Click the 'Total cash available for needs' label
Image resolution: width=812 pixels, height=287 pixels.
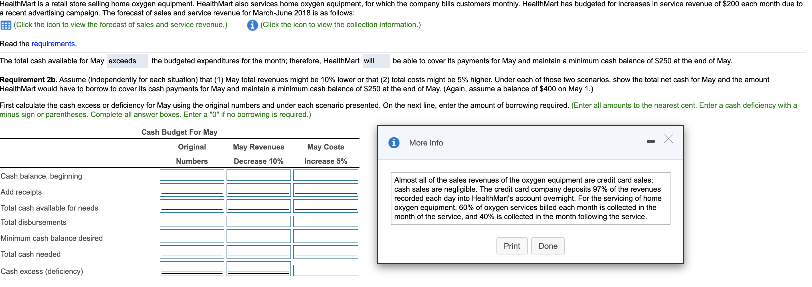coord(49,208)
